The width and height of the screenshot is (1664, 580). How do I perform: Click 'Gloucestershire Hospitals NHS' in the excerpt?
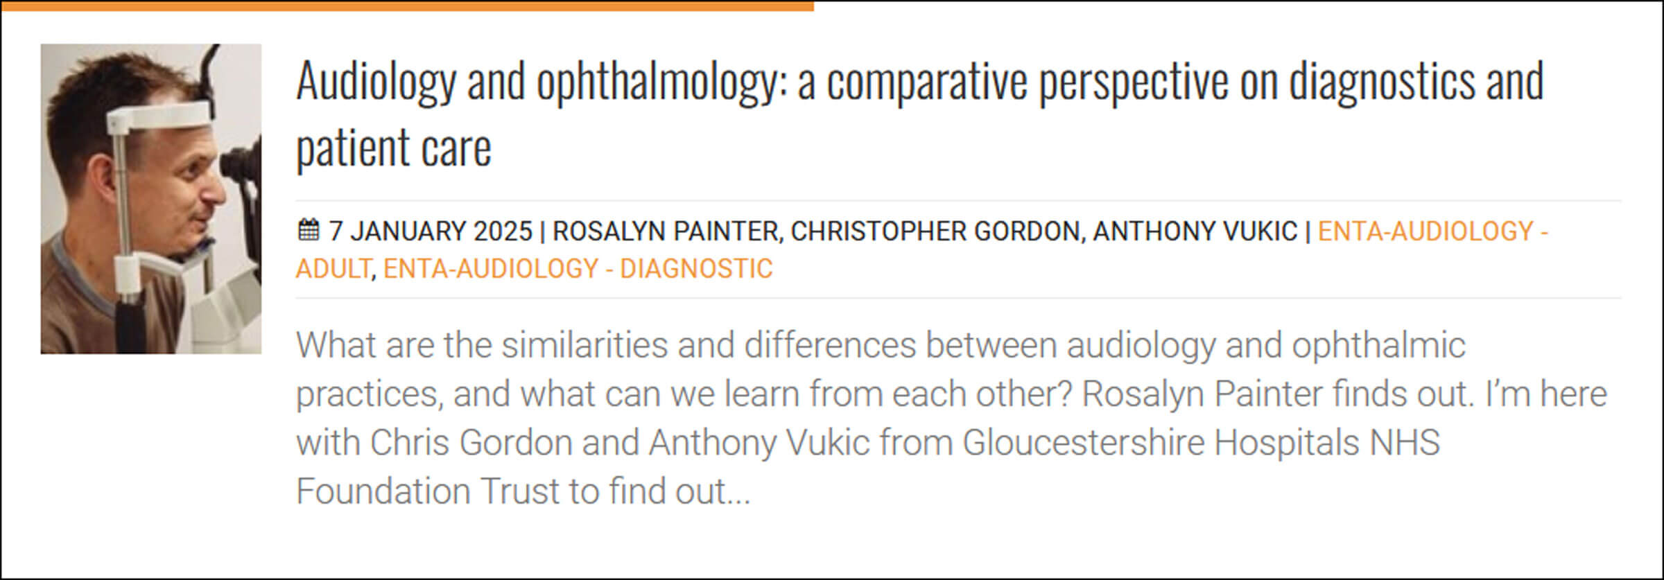(x=1201, y=443)
